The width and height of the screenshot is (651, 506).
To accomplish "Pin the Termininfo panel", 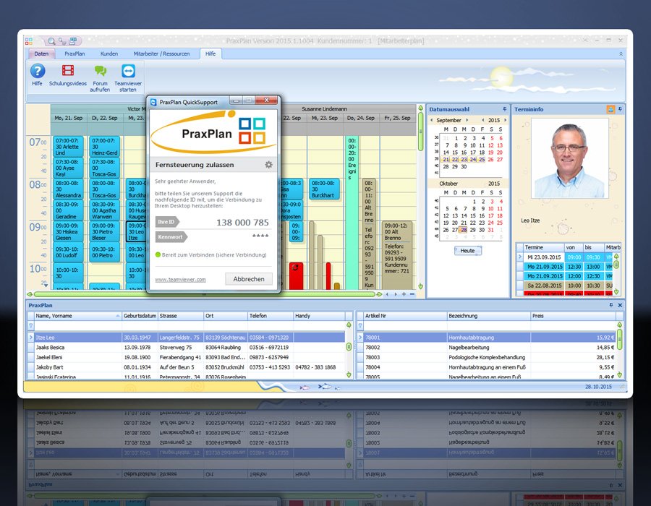I will [x=621, y=109].
